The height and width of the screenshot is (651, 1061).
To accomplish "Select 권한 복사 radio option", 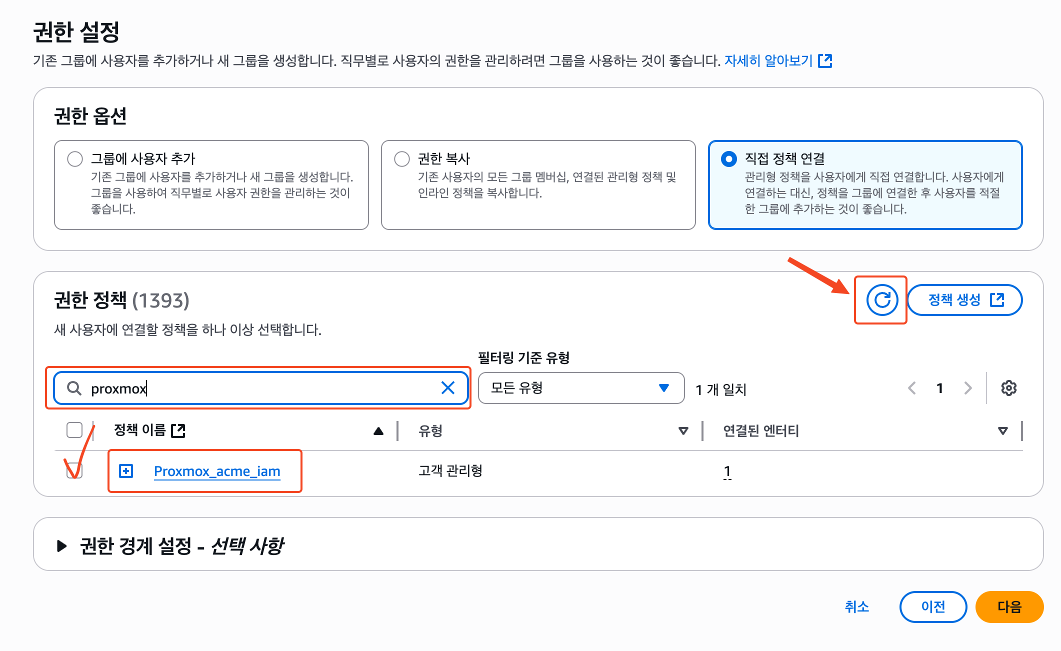I will click(402, 159).
